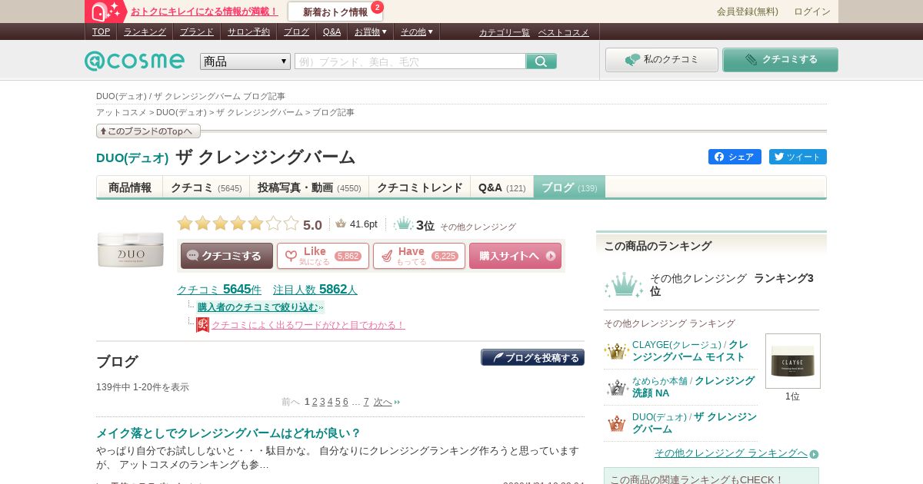Open the ベストコスメ link
Screen dimensions: 923x484
coord(564,32)
